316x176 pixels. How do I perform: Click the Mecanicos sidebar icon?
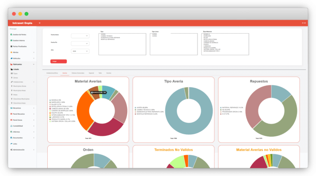pyautogui.click(x=11, y=108)
